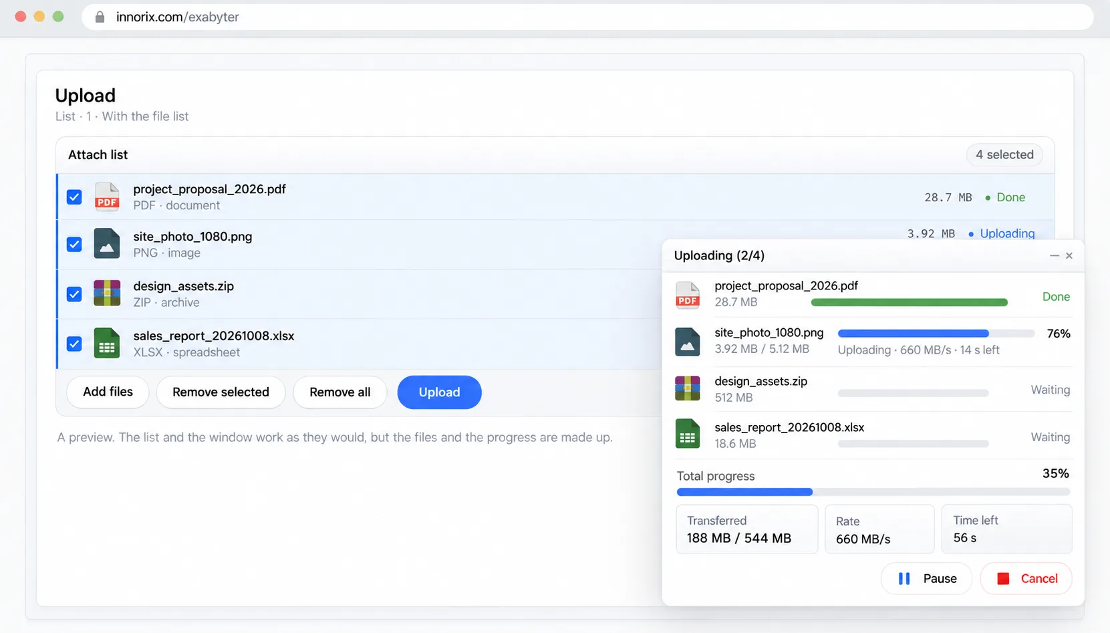This screenshot has height=633, width=1110.
Task: Click 'Waiting' status for sales_report_20261008.xlsx
Action: (x=1050, y=437)
